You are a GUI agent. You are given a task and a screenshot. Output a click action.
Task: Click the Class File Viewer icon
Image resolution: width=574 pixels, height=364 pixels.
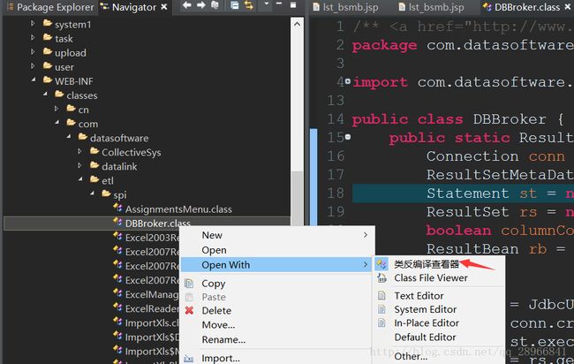coord(381,278)
